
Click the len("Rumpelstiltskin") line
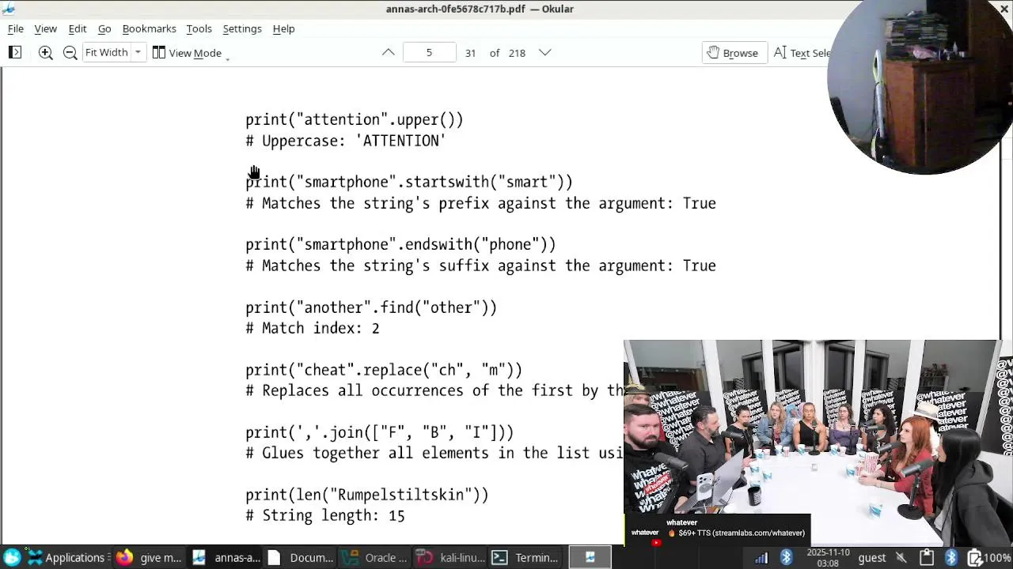[367, 495]
